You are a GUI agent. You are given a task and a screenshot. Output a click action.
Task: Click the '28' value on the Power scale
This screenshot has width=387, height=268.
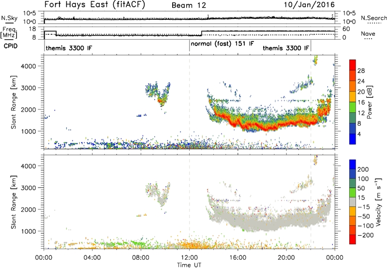(361, 71)
